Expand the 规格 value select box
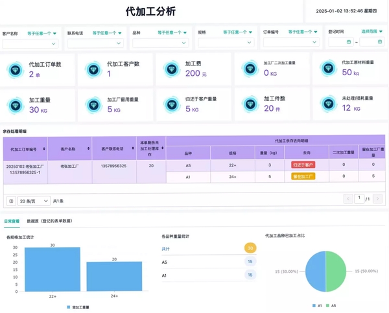Image resolution: width=389 pixels, height=313 pixels. pos(226,42)
